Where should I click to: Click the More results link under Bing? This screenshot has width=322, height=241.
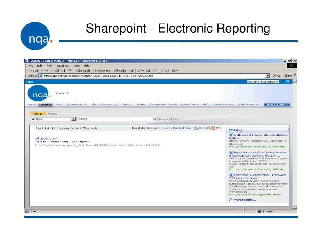pyautogui.click(x=245, y=200)
